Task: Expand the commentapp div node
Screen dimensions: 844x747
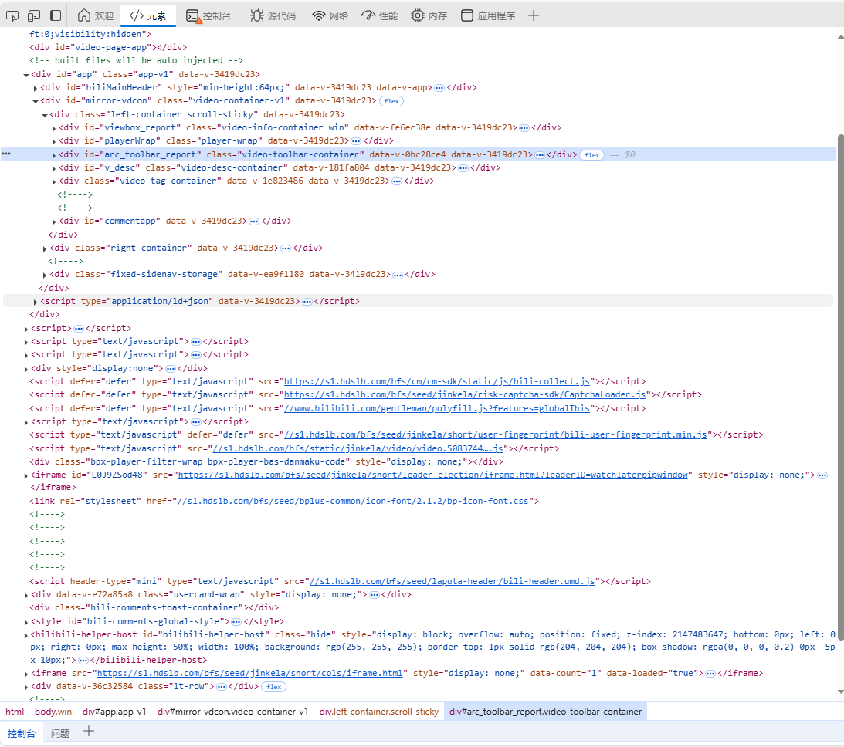Action: click(54, 221)
